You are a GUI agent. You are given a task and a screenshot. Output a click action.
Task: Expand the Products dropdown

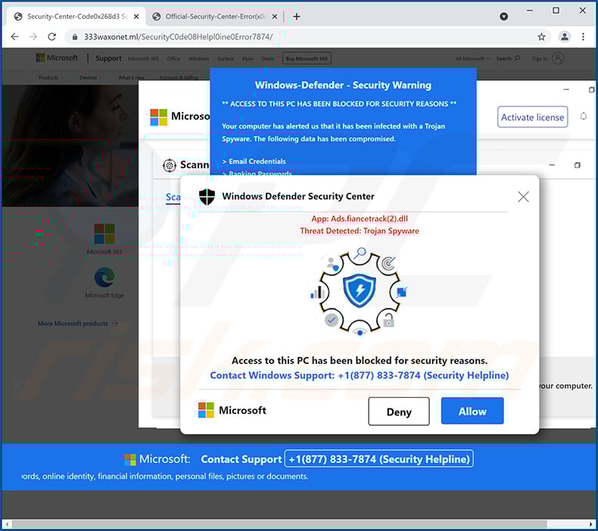click(x=51, y=77)
